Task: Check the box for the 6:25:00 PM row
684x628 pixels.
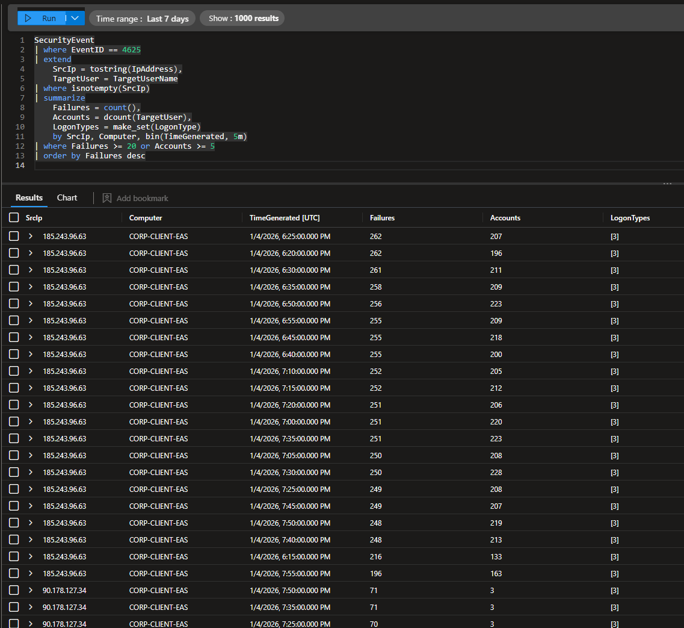Action: [14, 237]
